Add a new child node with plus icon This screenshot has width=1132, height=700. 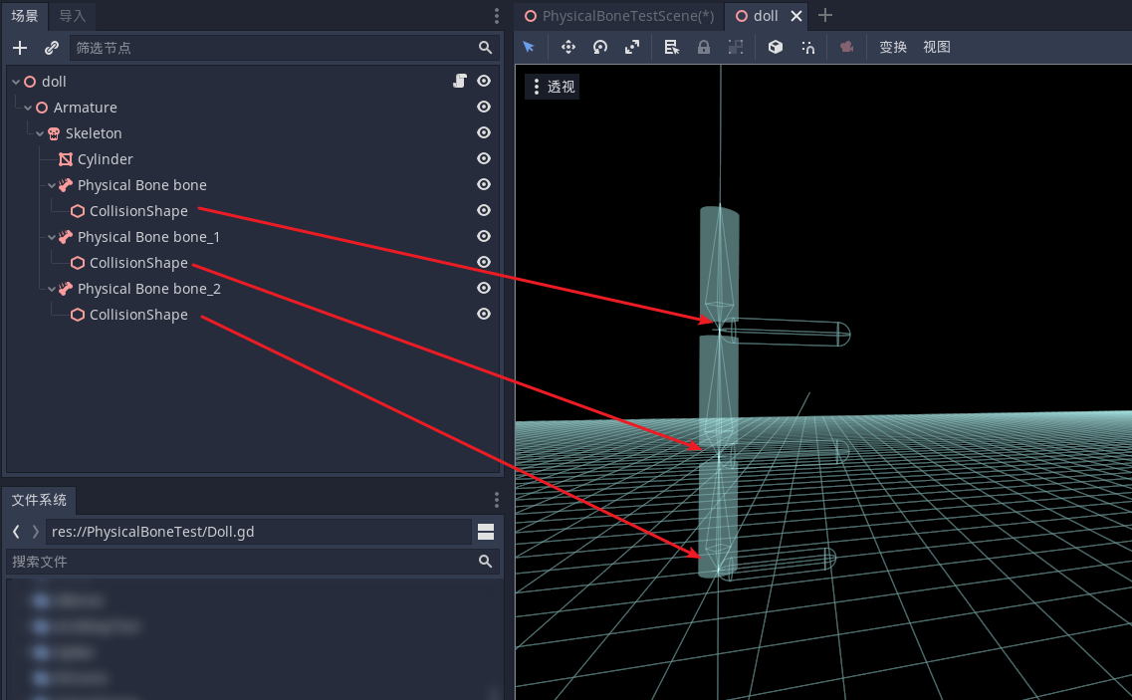20,48
